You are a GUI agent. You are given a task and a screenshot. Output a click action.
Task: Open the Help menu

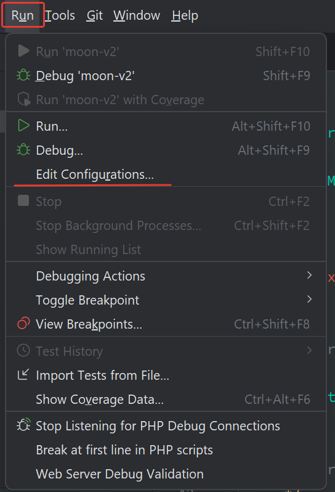click(185, 15)
